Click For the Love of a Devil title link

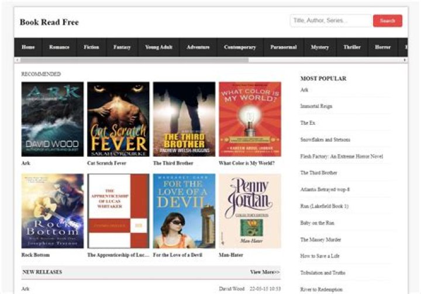tap(178, 255)
